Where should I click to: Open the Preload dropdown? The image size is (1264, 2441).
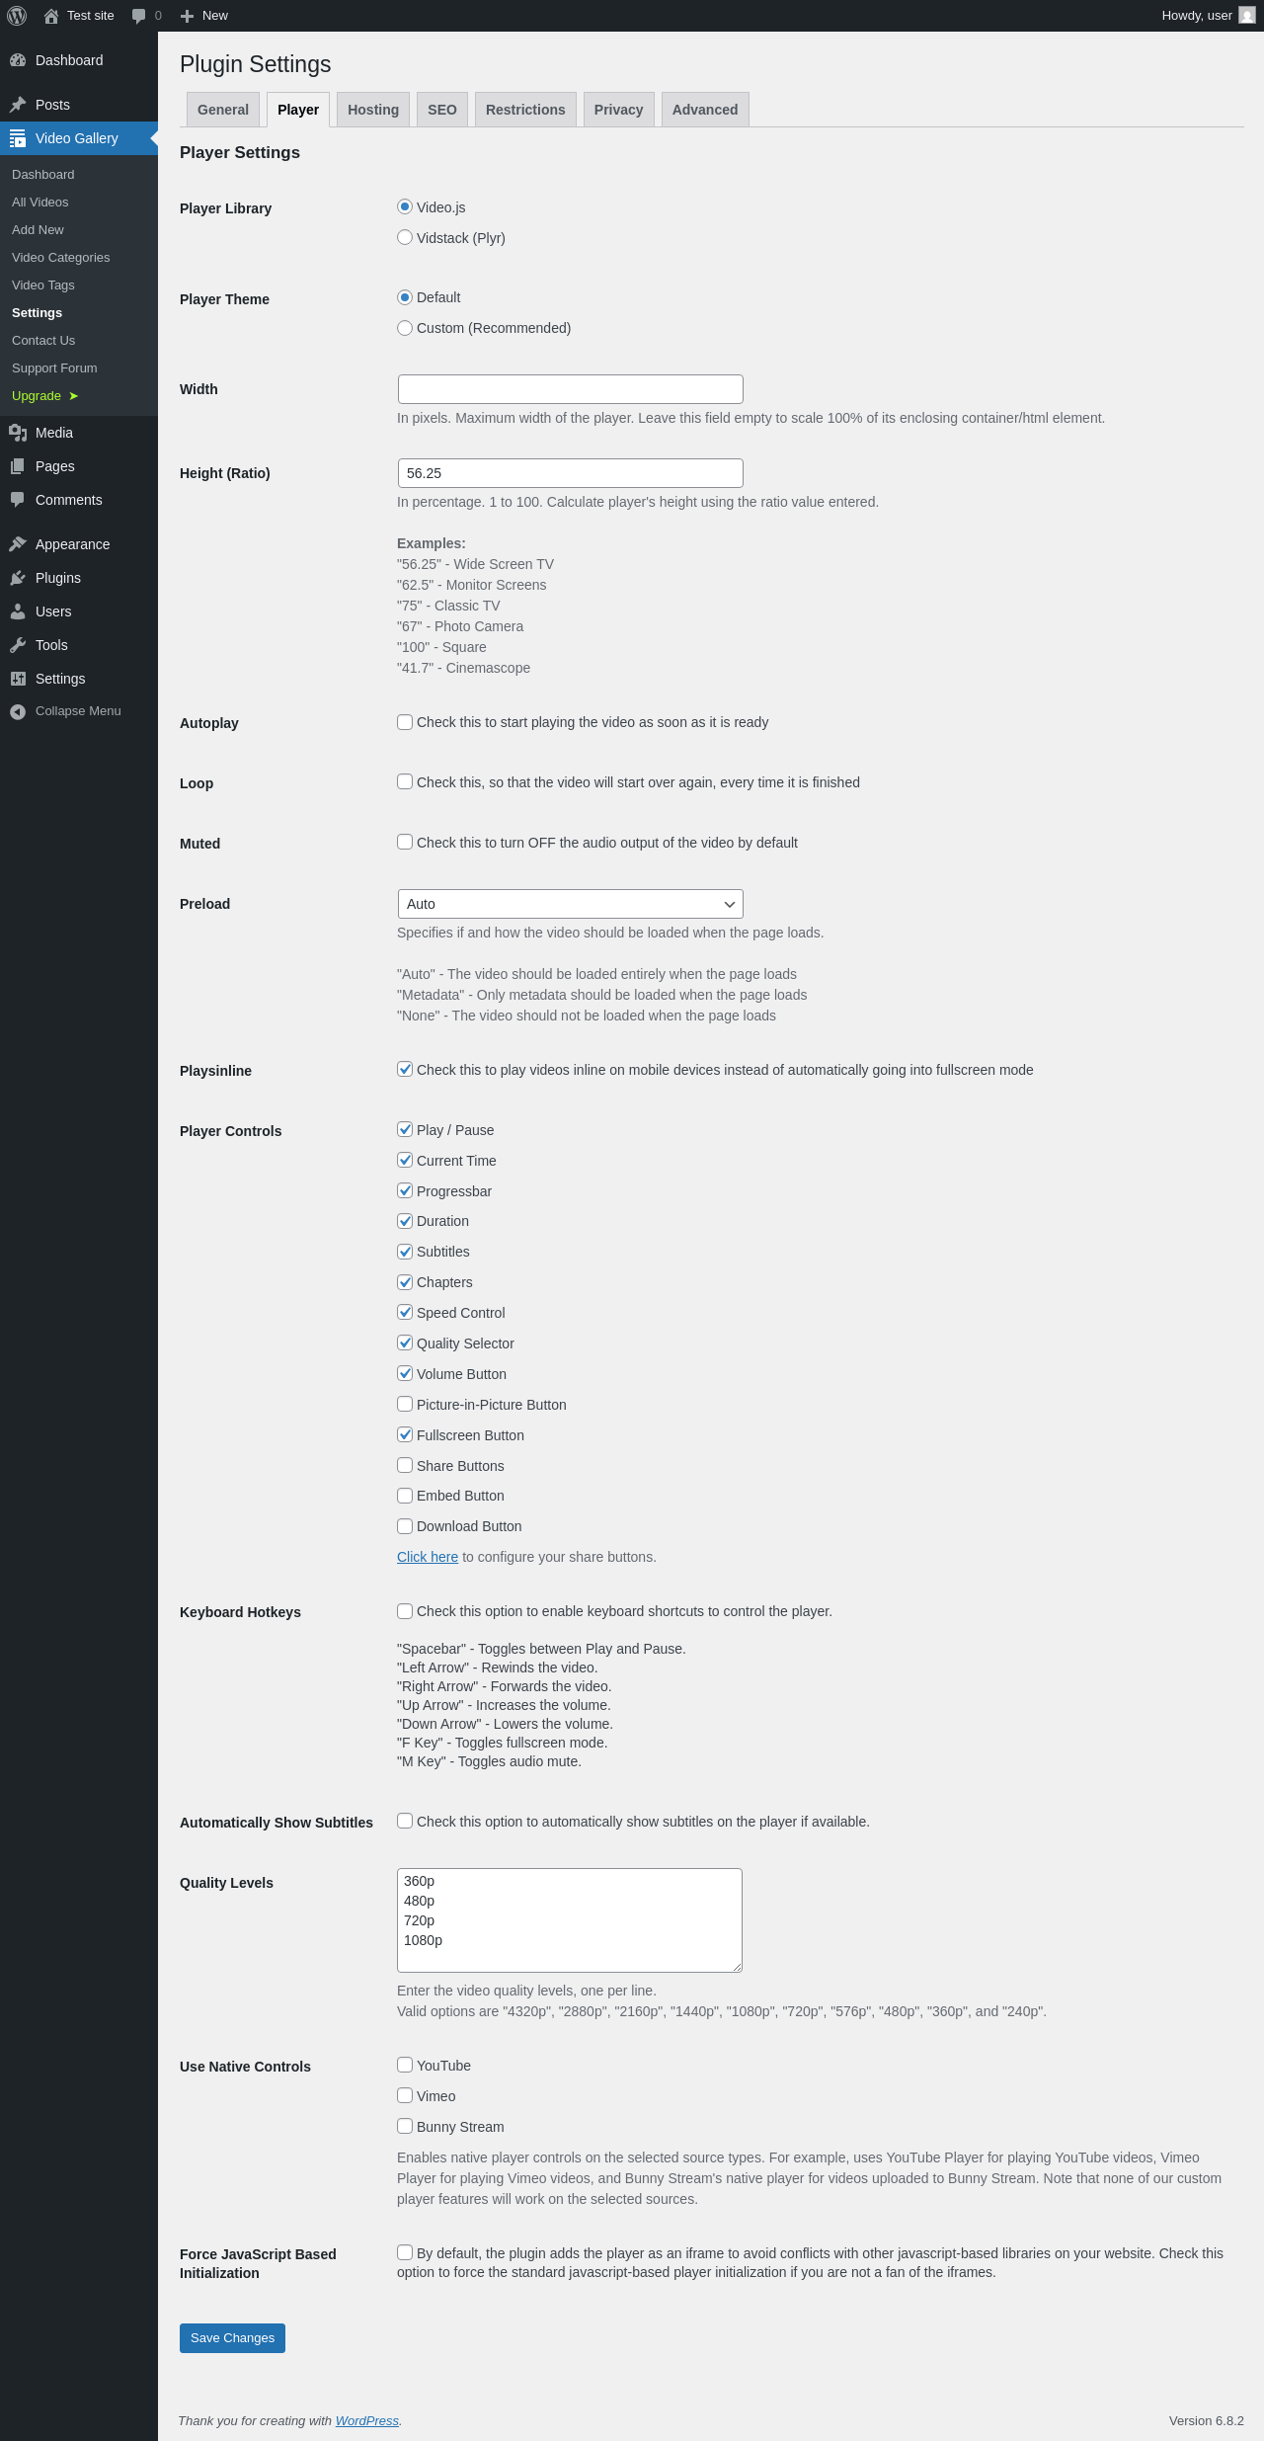pos(570,904)
